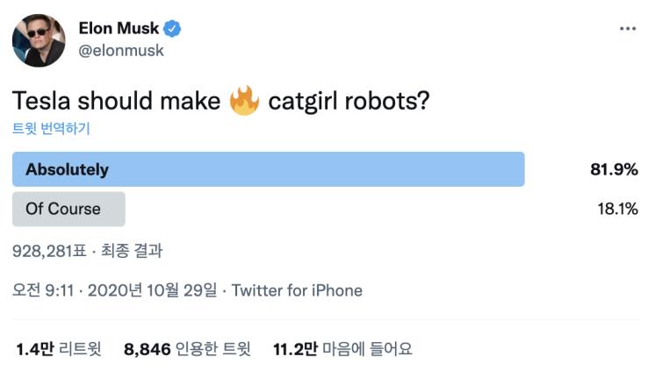Select the Absolutely poll result bar
Screen dimensions: 655x371
268,169
